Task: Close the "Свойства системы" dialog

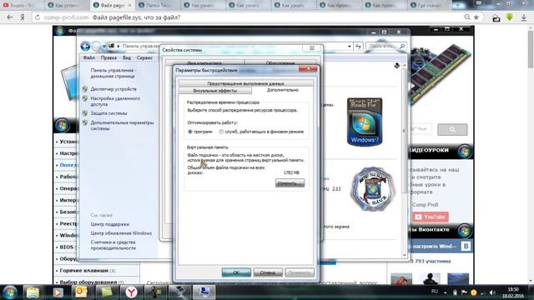Action: (311, 48)
